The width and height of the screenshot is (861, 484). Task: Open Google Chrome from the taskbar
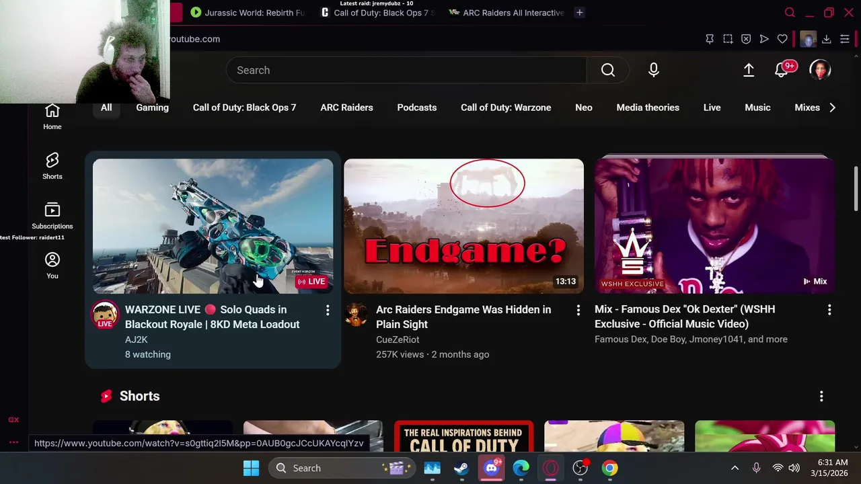tap(609, 468)
